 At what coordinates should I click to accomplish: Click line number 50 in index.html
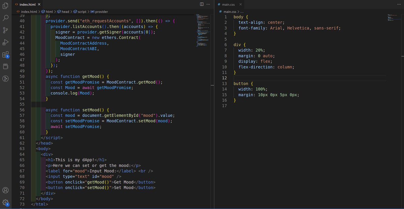tap(22, 76)
